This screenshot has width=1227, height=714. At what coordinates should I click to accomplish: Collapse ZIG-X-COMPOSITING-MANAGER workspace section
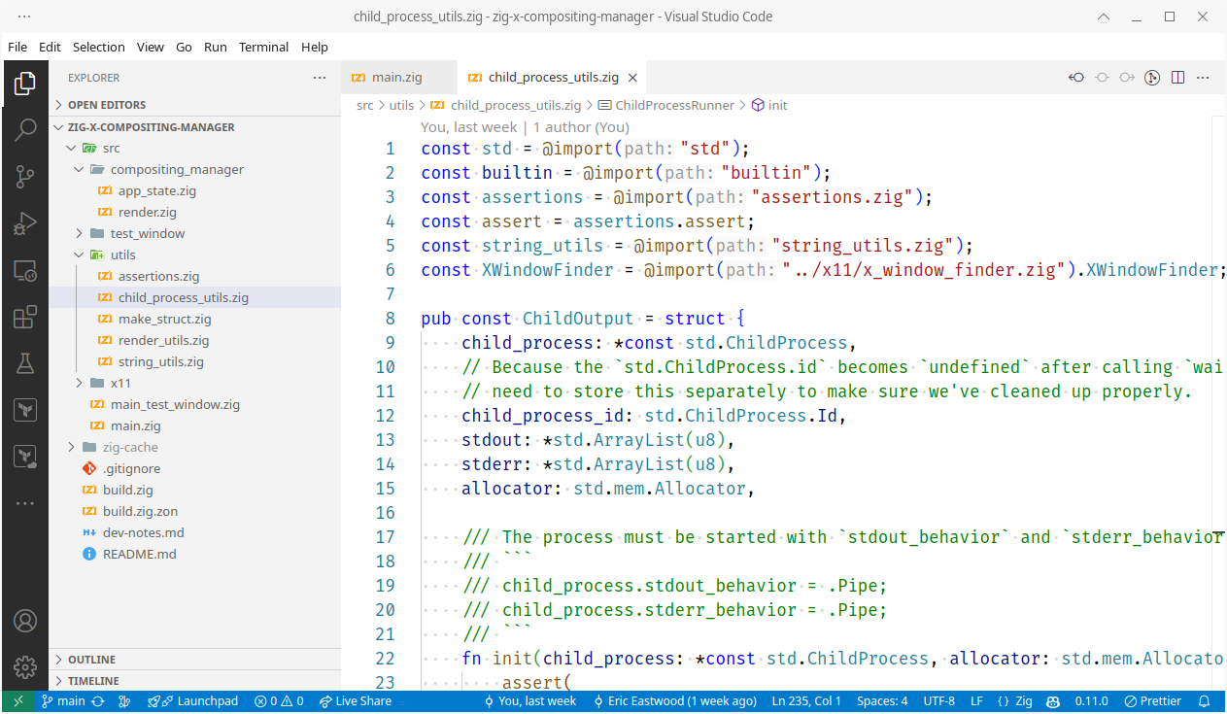(194, 126)
